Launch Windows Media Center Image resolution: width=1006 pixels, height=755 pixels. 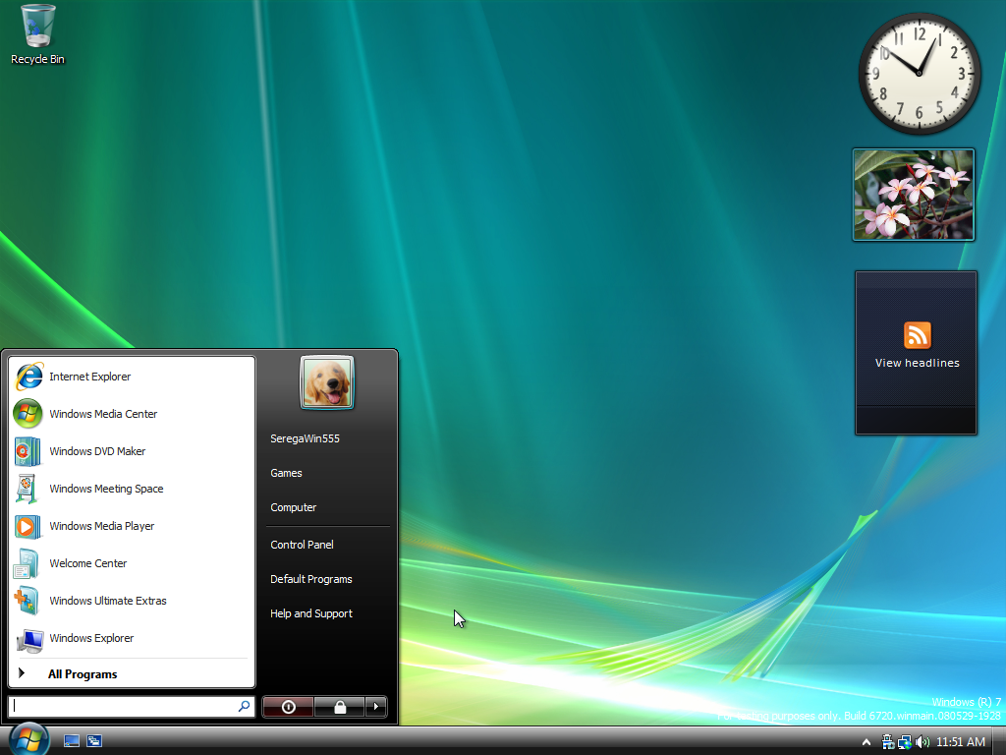click(x=102, y=414)
